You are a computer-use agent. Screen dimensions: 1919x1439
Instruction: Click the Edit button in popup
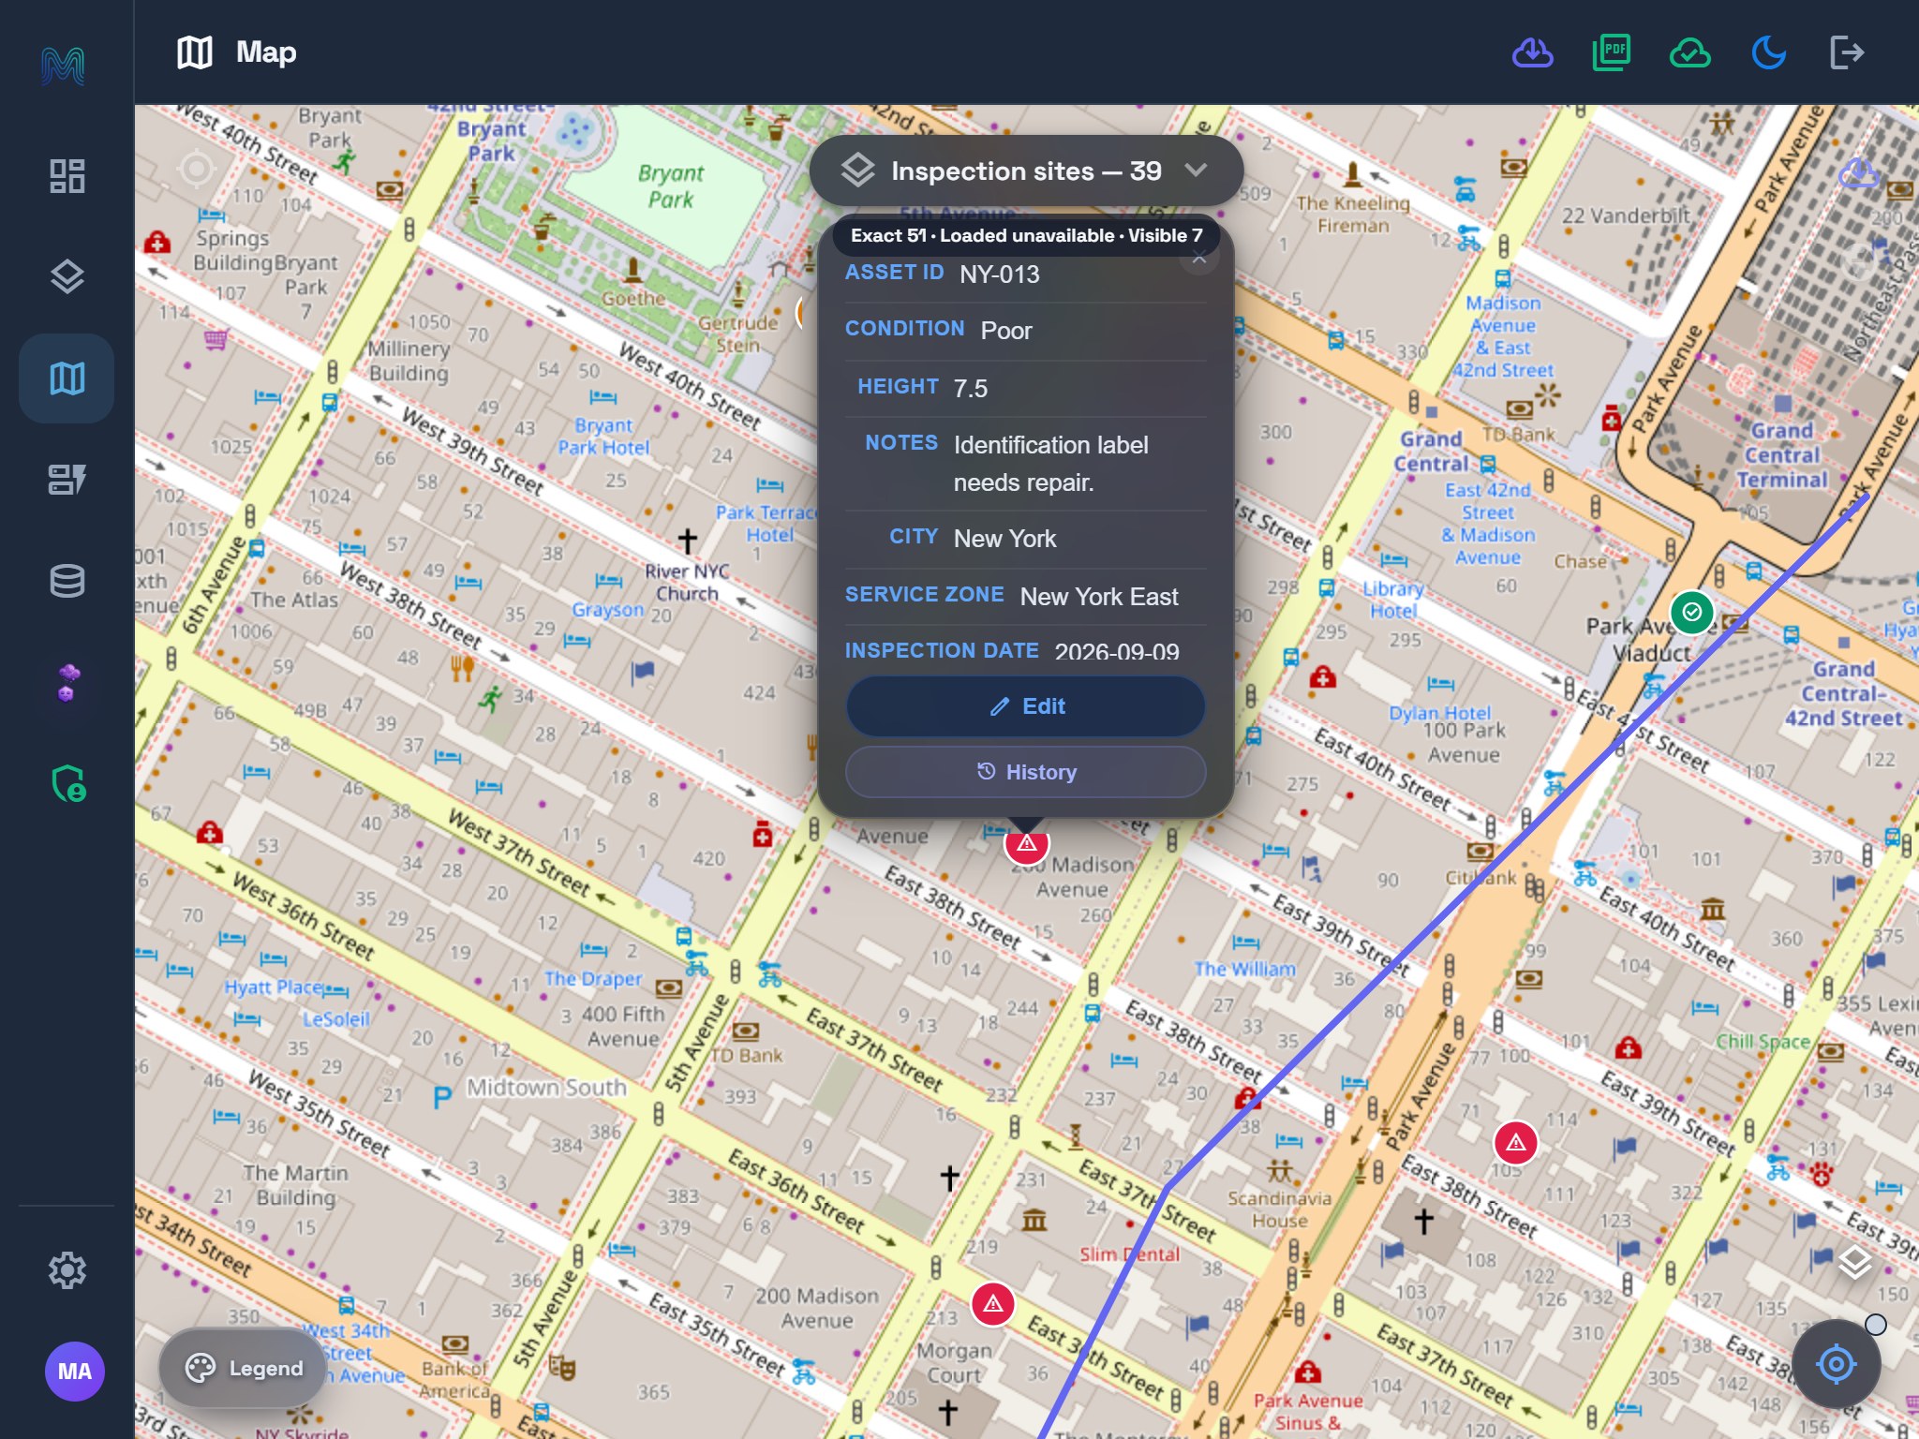point(1026,706)
